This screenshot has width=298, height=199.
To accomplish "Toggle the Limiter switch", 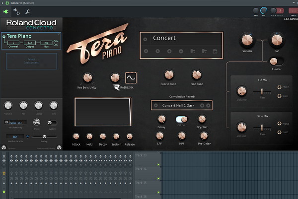I will tap(277, 61).
